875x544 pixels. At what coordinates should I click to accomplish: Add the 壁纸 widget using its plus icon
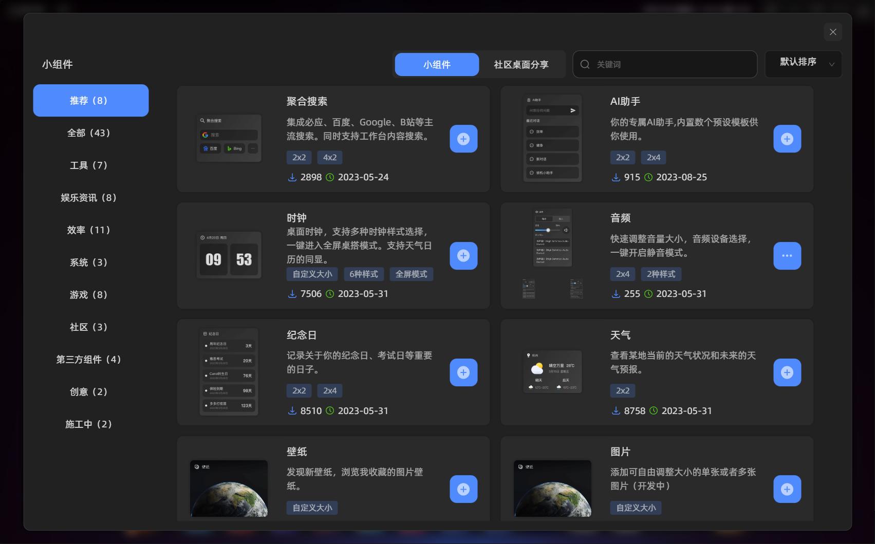pos(463,489)
